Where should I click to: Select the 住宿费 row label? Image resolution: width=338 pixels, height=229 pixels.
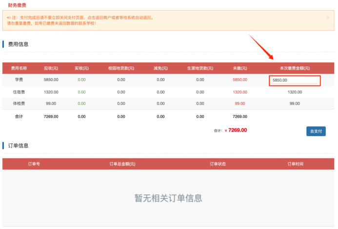tap(19, 92)
